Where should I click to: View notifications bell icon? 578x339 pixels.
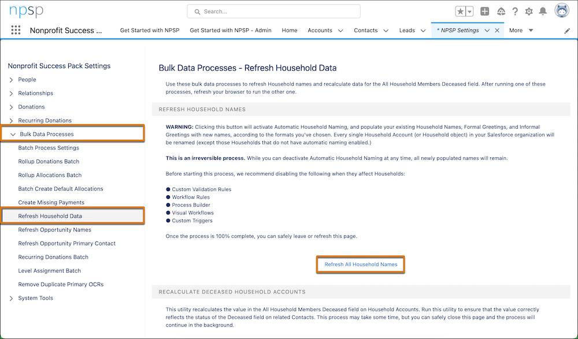543,12
